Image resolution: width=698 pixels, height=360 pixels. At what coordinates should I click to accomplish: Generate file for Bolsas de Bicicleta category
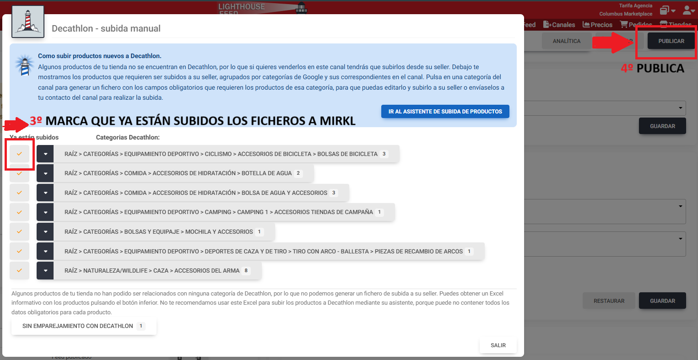[227, 154]
